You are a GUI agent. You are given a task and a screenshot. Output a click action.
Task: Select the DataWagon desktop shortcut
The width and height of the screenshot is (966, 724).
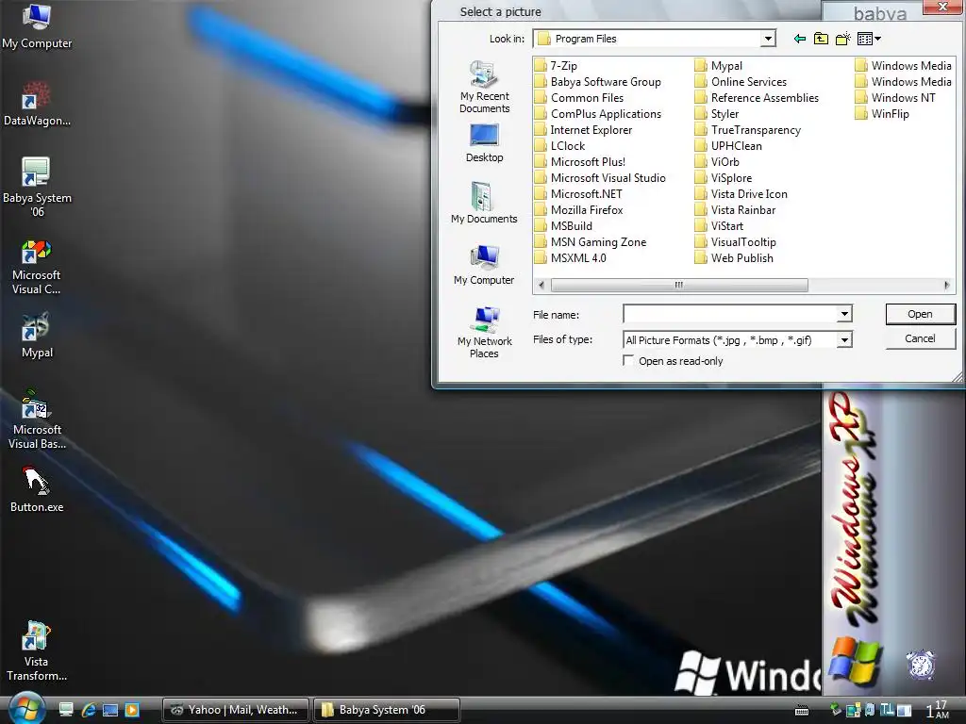click(37, 104)
